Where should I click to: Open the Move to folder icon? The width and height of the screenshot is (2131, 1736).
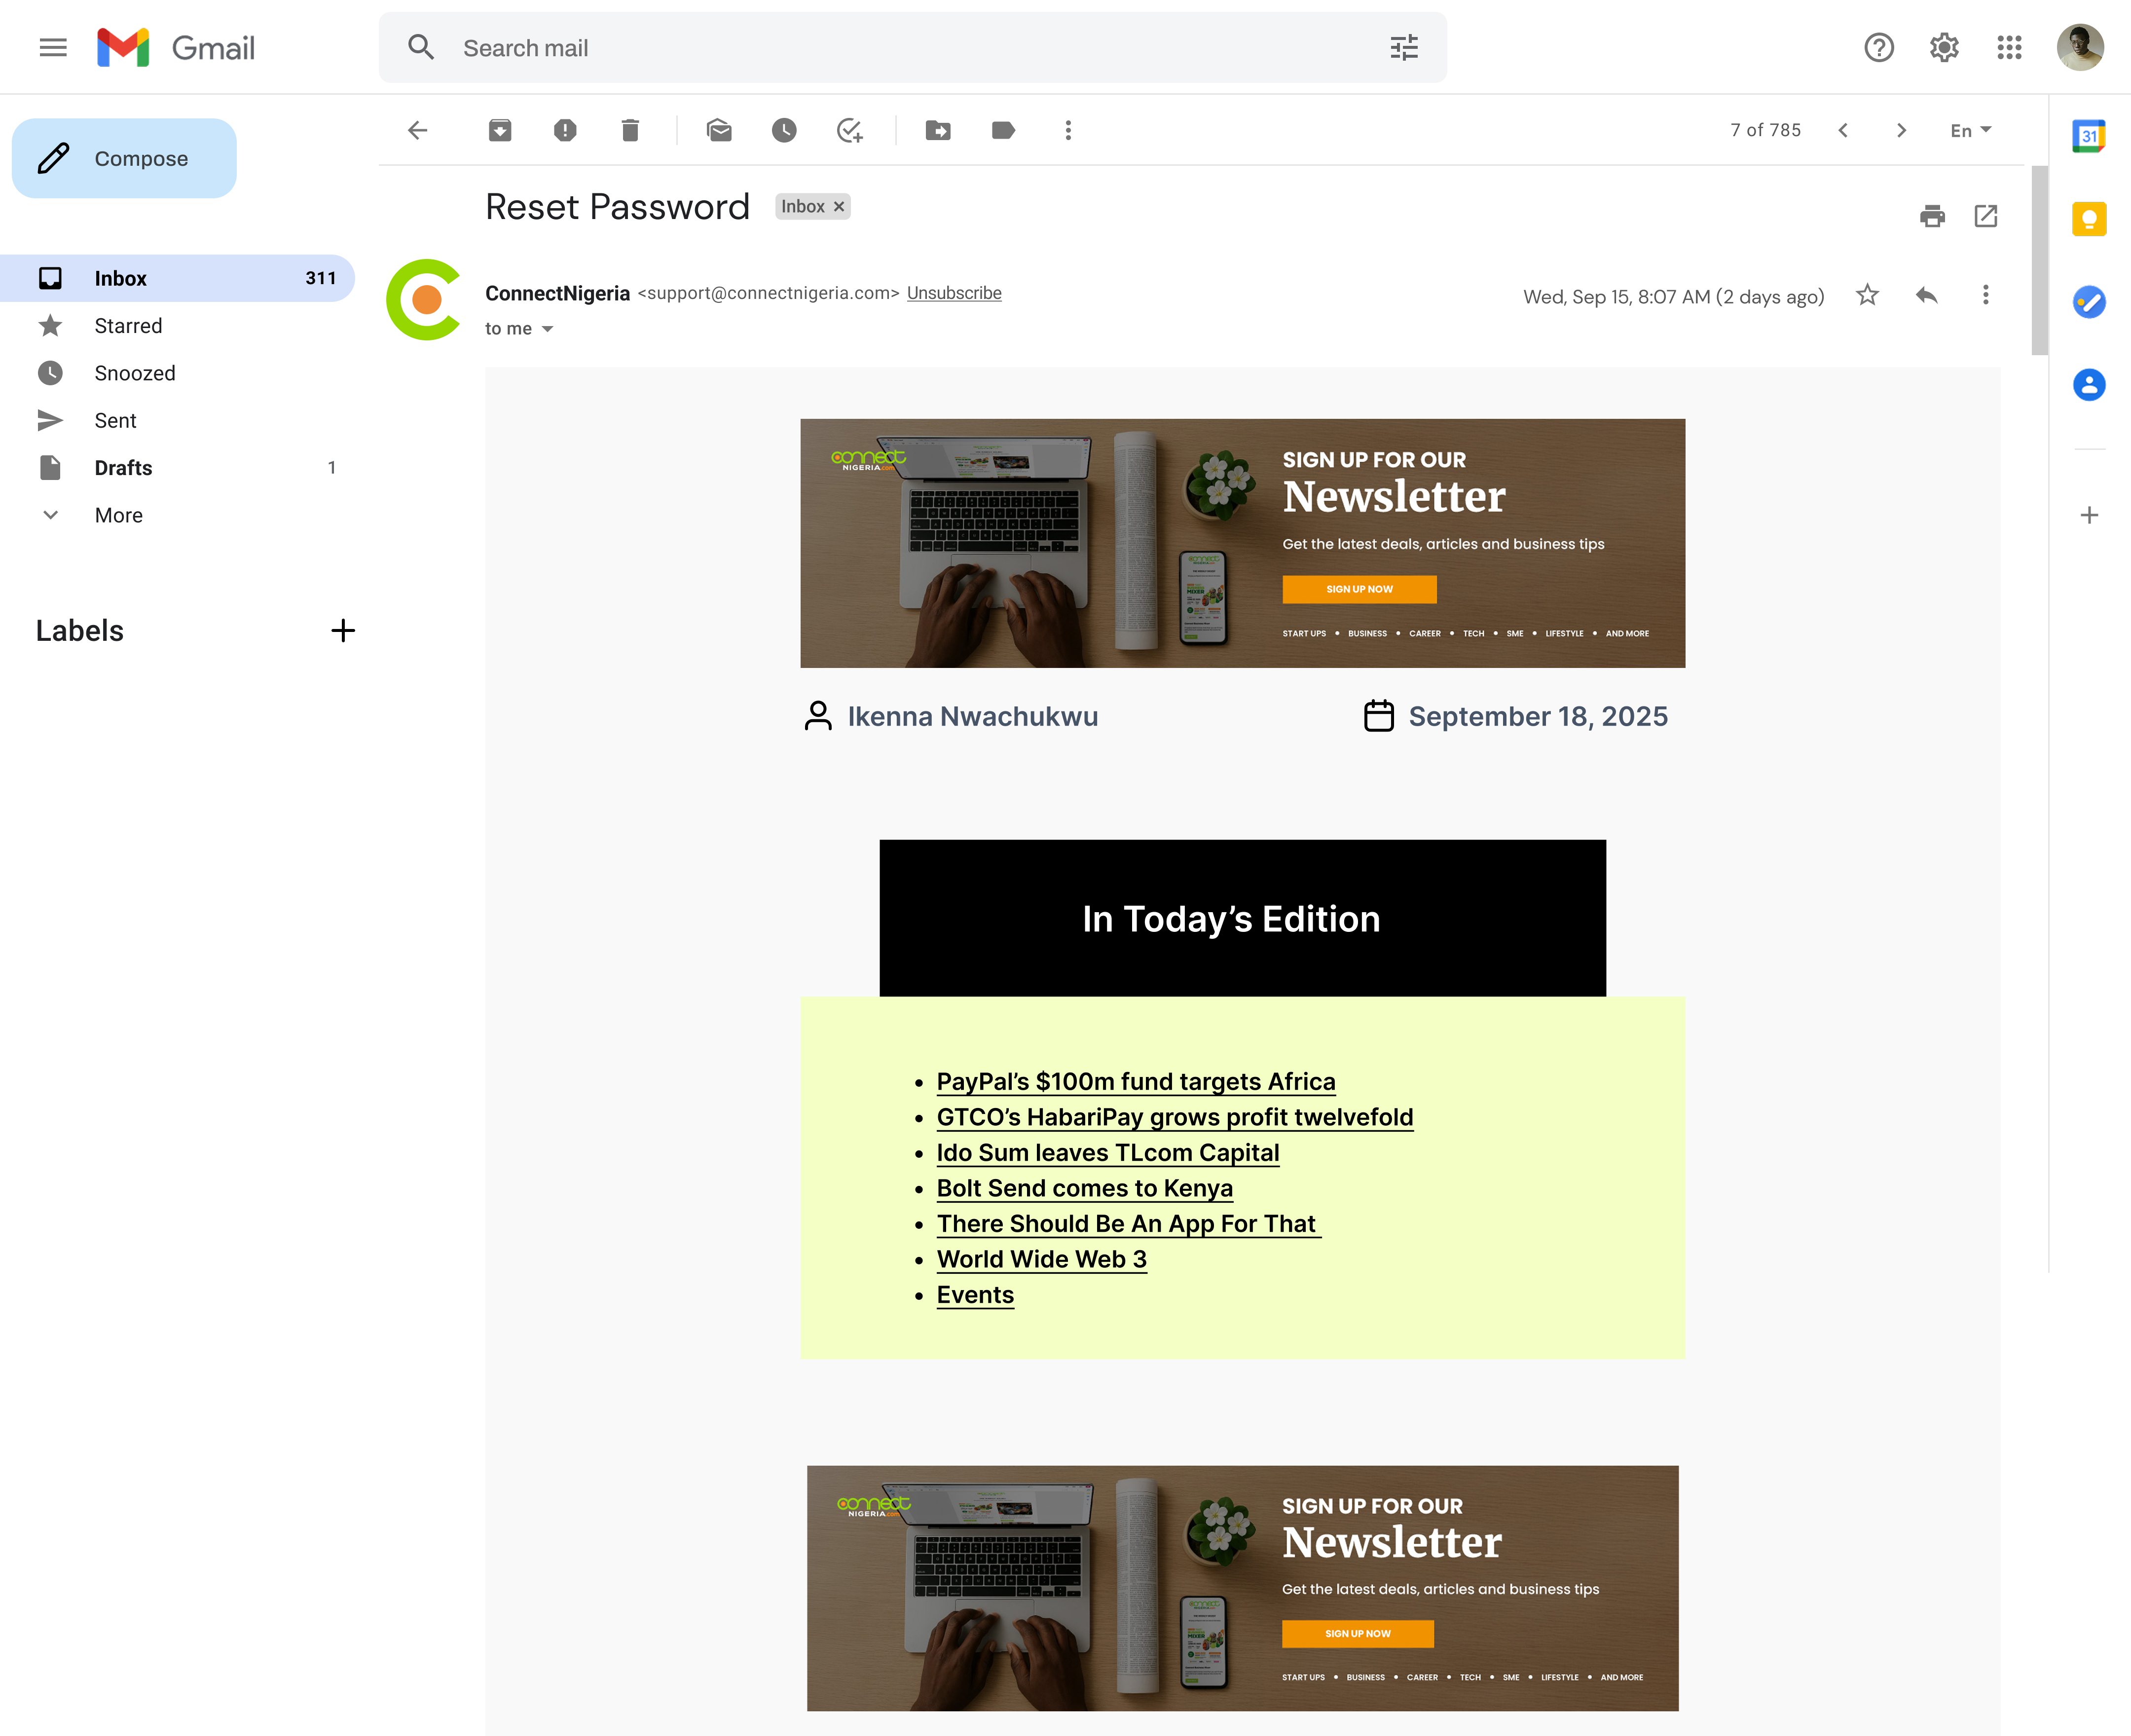click(938, 130)
